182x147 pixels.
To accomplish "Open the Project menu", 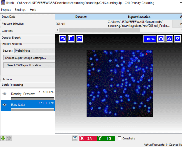I will click(x=6, y=10).
